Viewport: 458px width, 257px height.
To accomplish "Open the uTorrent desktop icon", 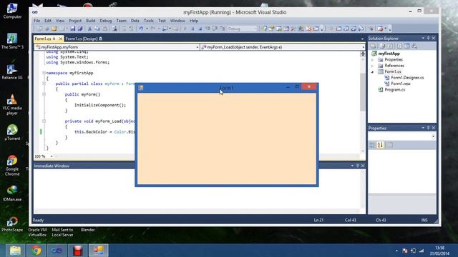I will point(12,132).
